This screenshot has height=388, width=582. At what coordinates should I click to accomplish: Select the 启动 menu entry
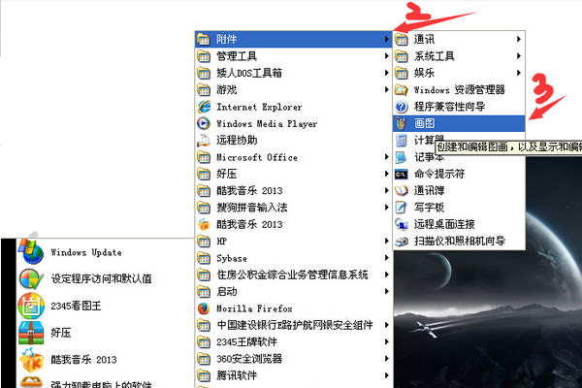[x=293, y=291]
